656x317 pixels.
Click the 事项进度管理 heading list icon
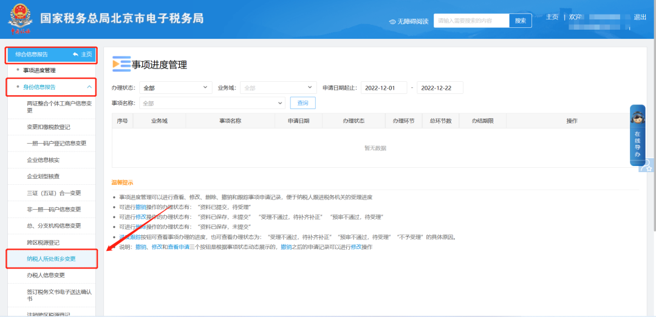(x=121, y=64)
